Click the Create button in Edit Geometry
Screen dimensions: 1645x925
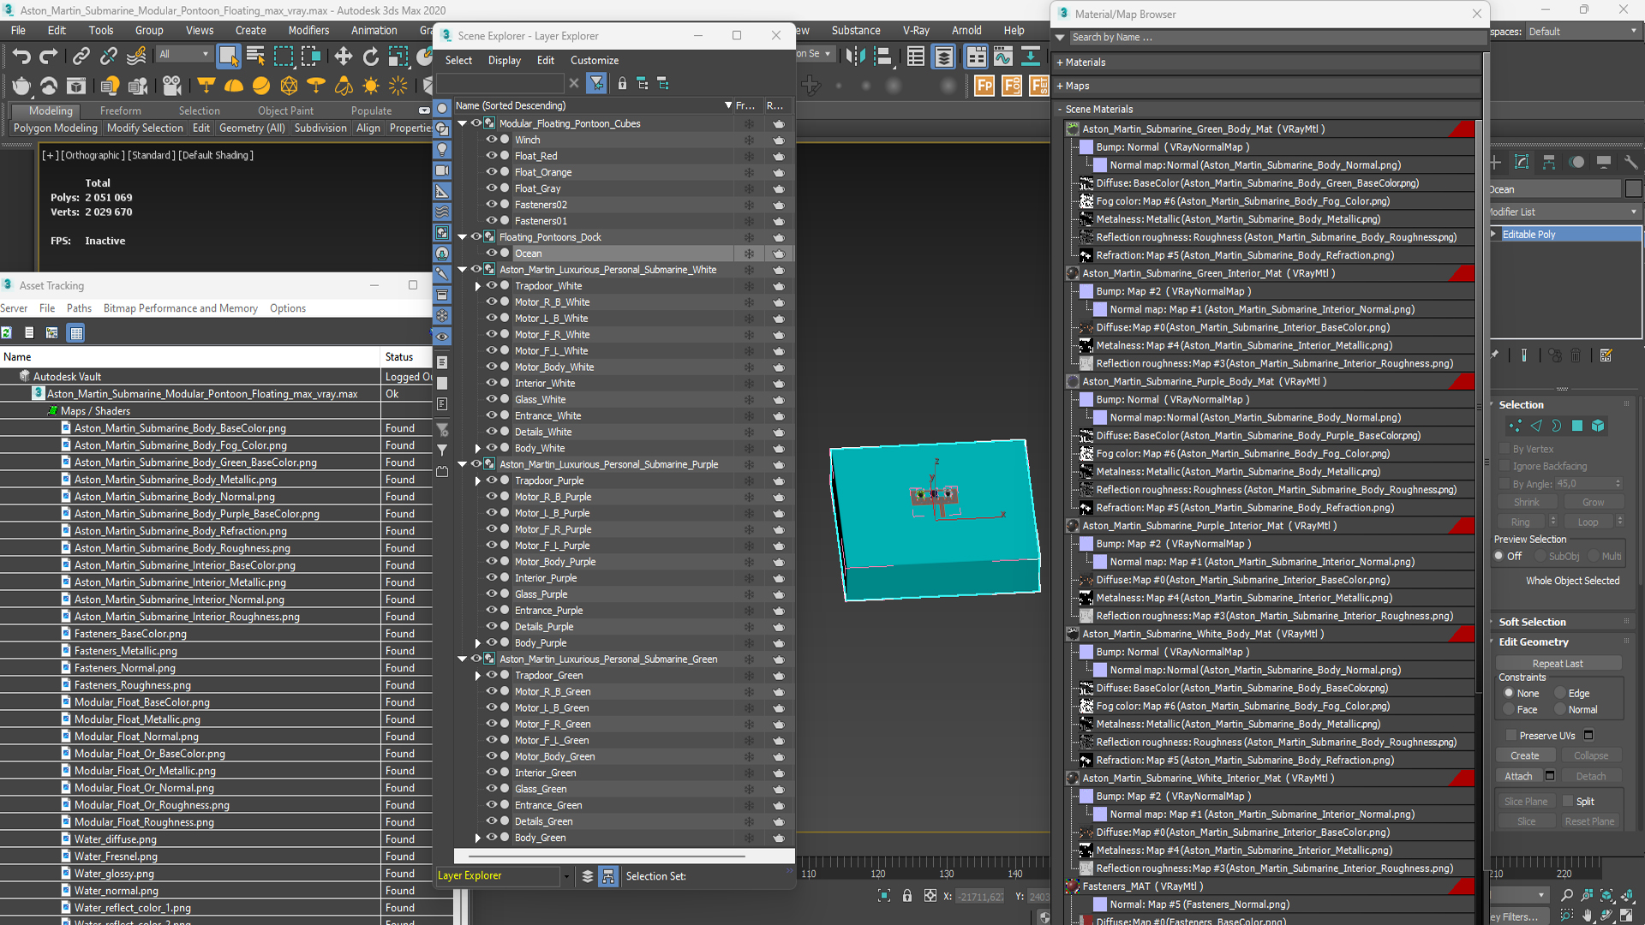click(1523, 755)
